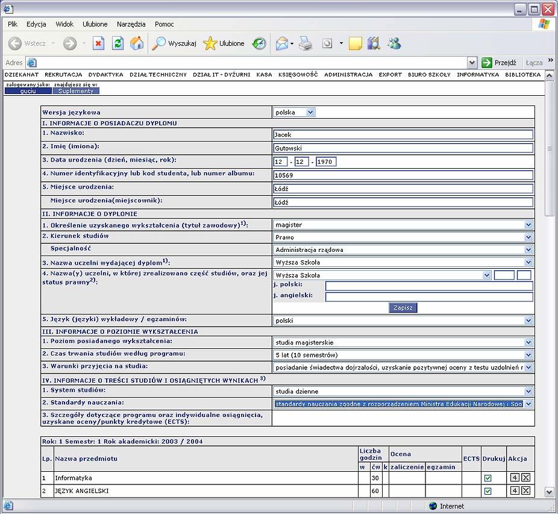
Task: Stop page loading with red X icon
Action: point(99,43)
